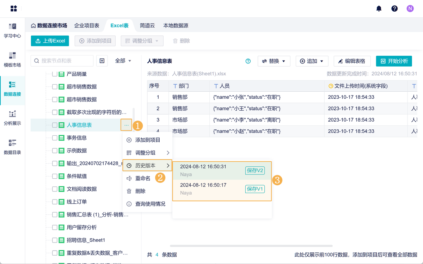423x264 pixels.
Task: Click the notification bell icon
Action: tap(379, 8)
